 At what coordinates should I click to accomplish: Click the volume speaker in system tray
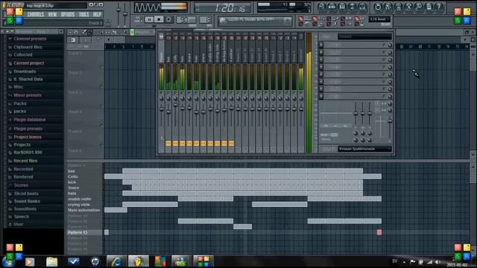pos(437,261)
